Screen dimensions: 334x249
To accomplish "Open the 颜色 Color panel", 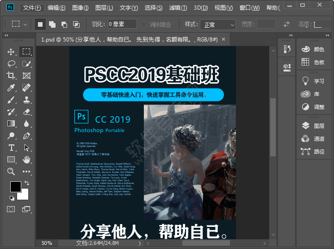I will pyautogui.click(x=313, y=49).
